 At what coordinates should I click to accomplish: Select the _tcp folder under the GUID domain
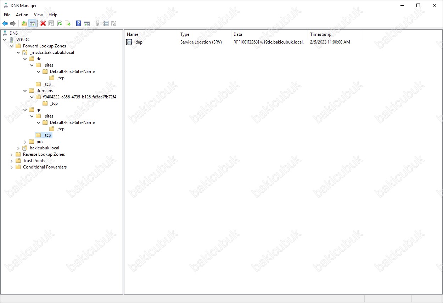coord(54,103)
